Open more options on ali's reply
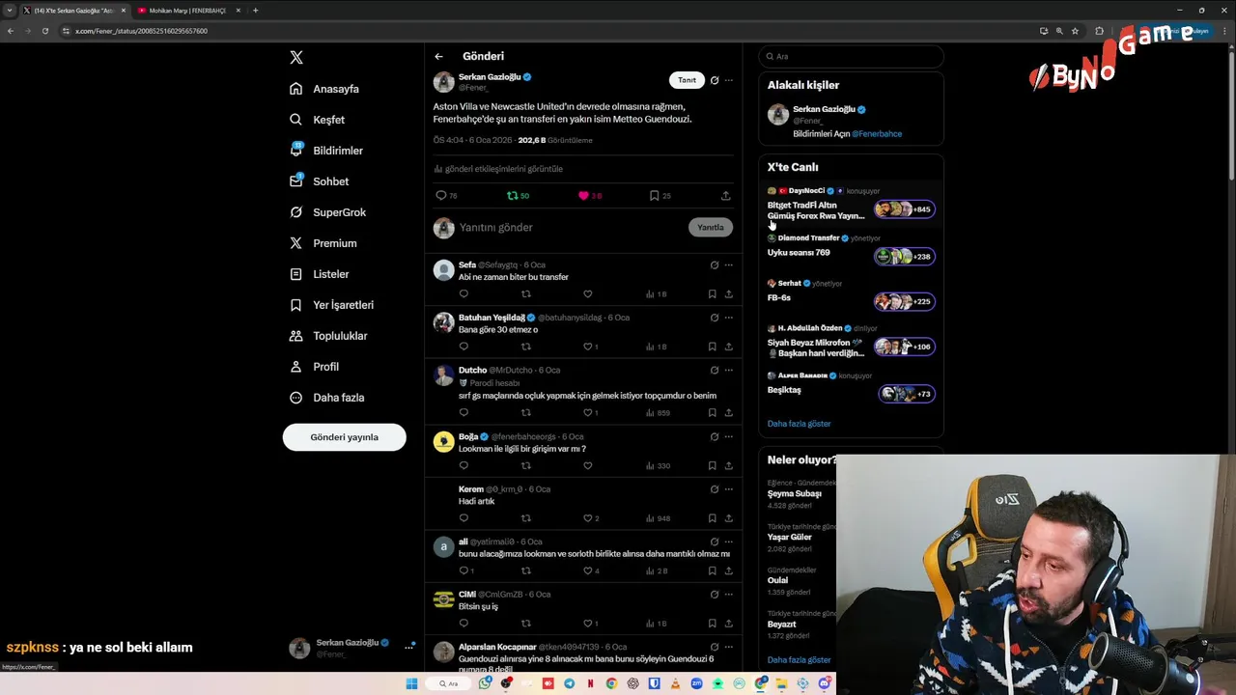This screenshot has height=695, width=1236. [x=729, y=542]
